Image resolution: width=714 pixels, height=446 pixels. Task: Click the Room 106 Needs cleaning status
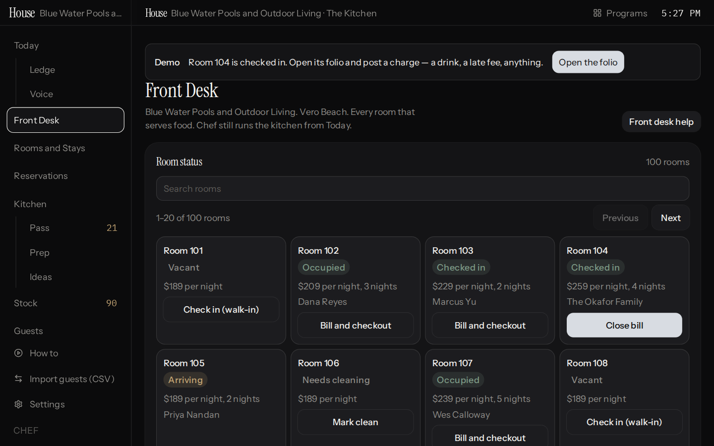pyautogui.click(x=336, y=380)
